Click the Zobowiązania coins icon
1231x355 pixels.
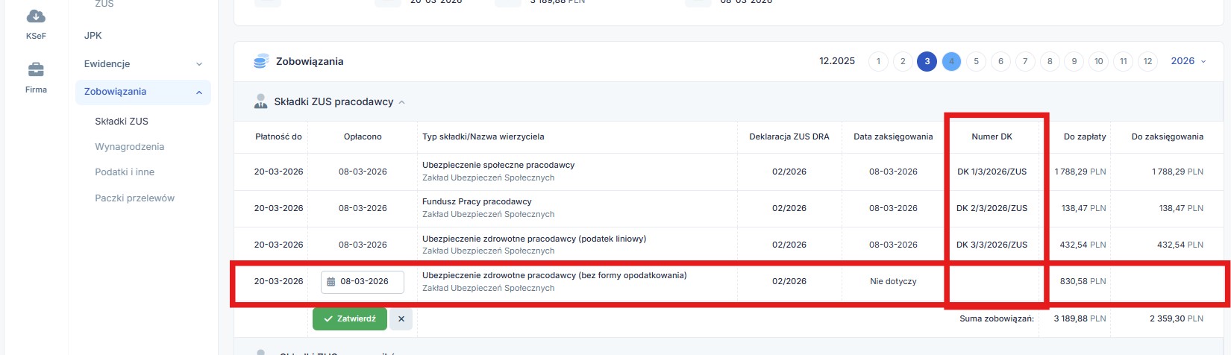[261, 61]
